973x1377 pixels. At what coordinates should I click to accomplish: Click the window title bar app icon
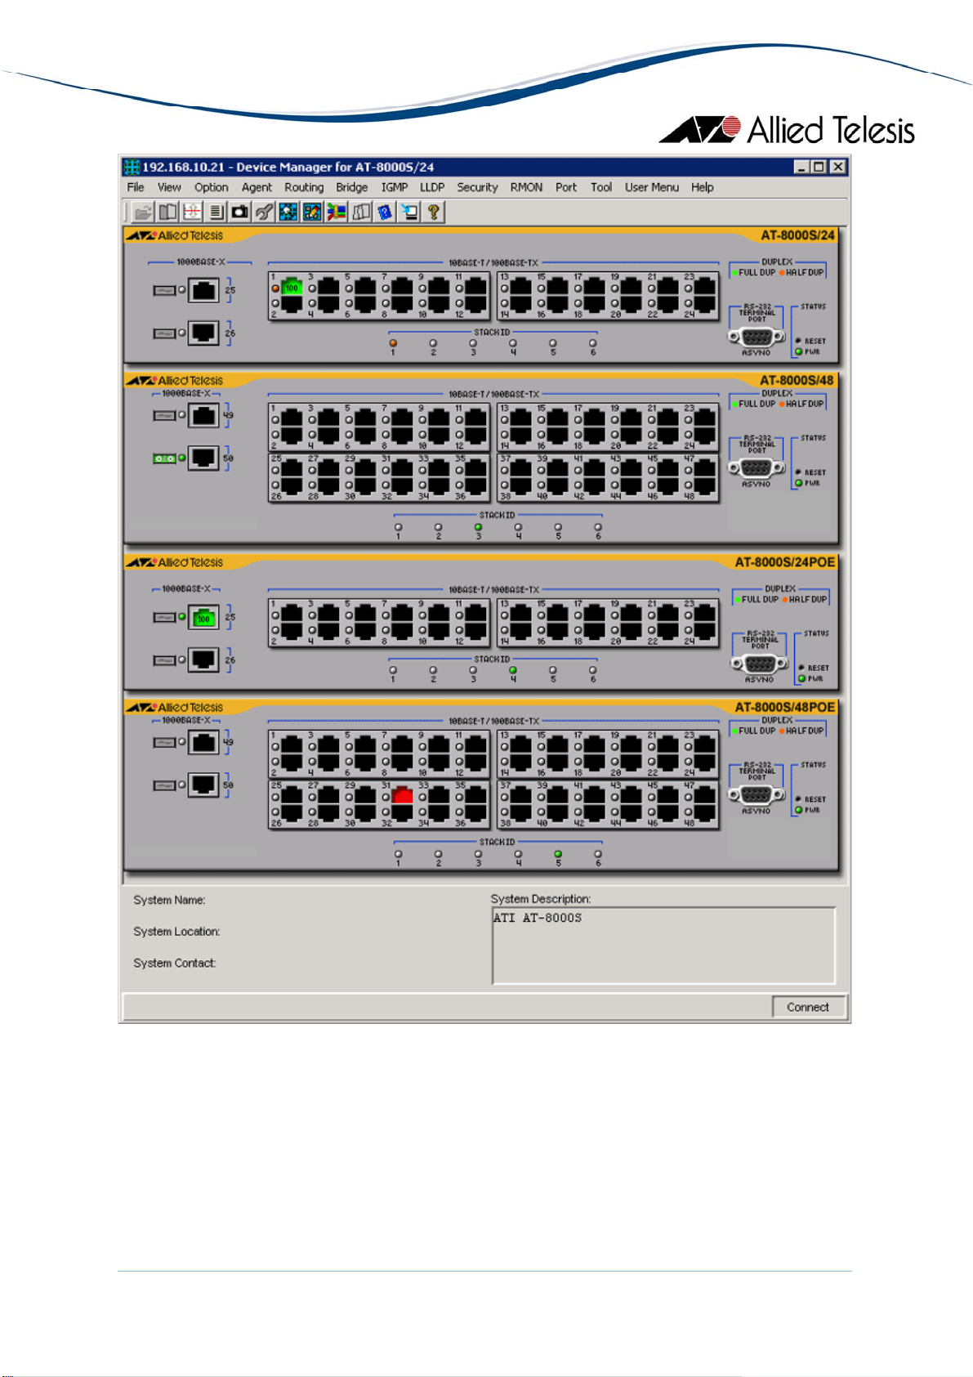132,167
